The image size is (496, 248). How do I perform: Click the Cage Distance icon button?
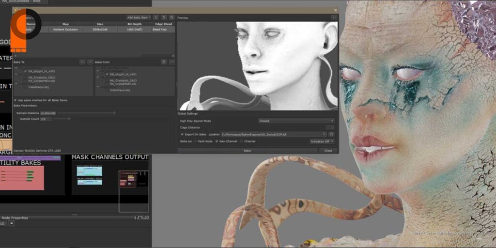click(x=330, y=127)
